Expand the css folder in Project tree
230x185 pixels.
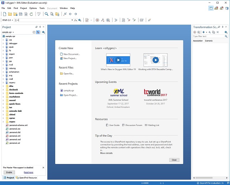(3, 40)
